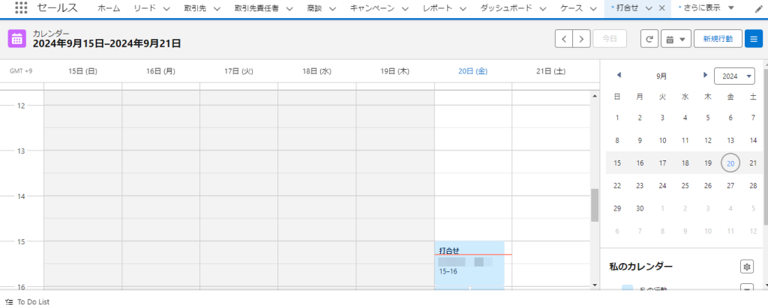Close the 打合せ tab
Screen dimensions: 768x305
pyautogui.click(x=661, y=8)
